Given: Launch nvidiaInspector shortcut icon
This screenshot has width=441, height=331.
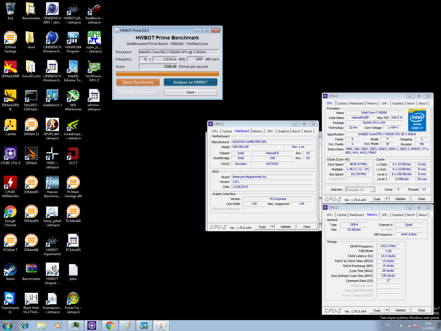Looking at the screenshot, I should (x=73, y=129).
